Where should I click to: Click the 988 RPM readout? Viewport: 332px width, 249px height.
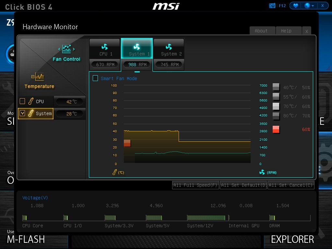[x=137, y=65]
